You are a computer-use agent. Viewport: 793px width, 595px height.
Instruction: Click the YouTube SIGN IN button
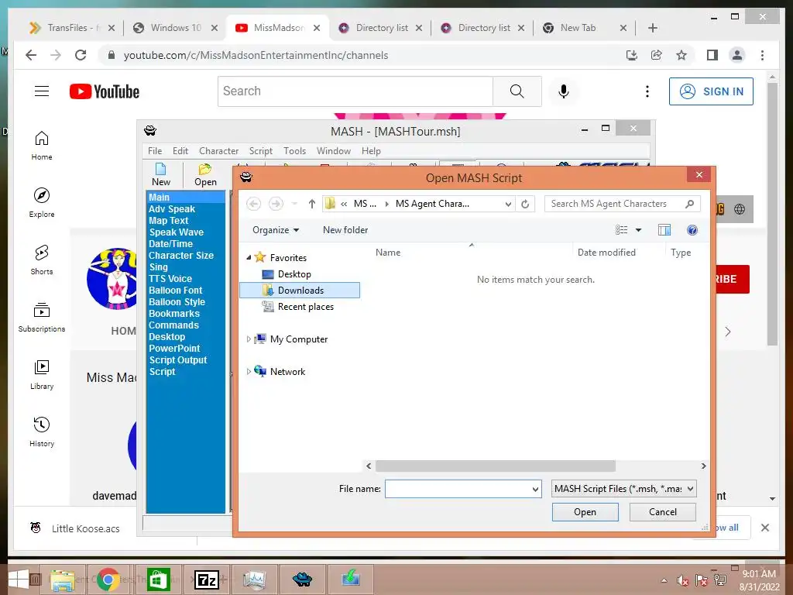click(711, 91)
